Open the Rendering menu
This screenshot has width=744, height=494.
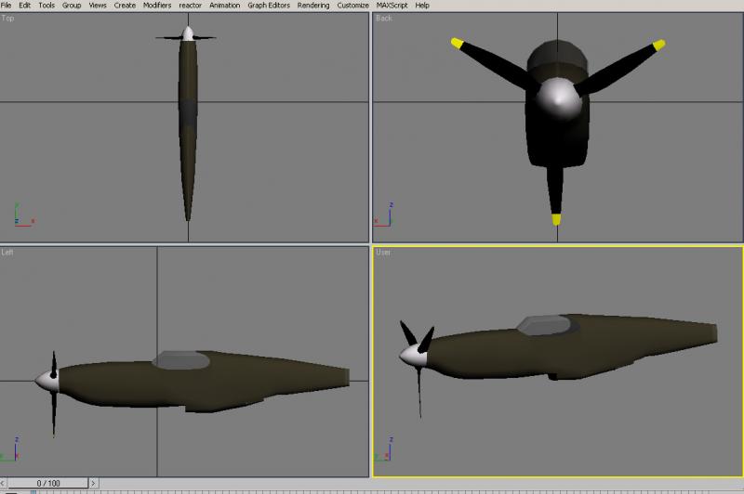click(x=313, y=6)
